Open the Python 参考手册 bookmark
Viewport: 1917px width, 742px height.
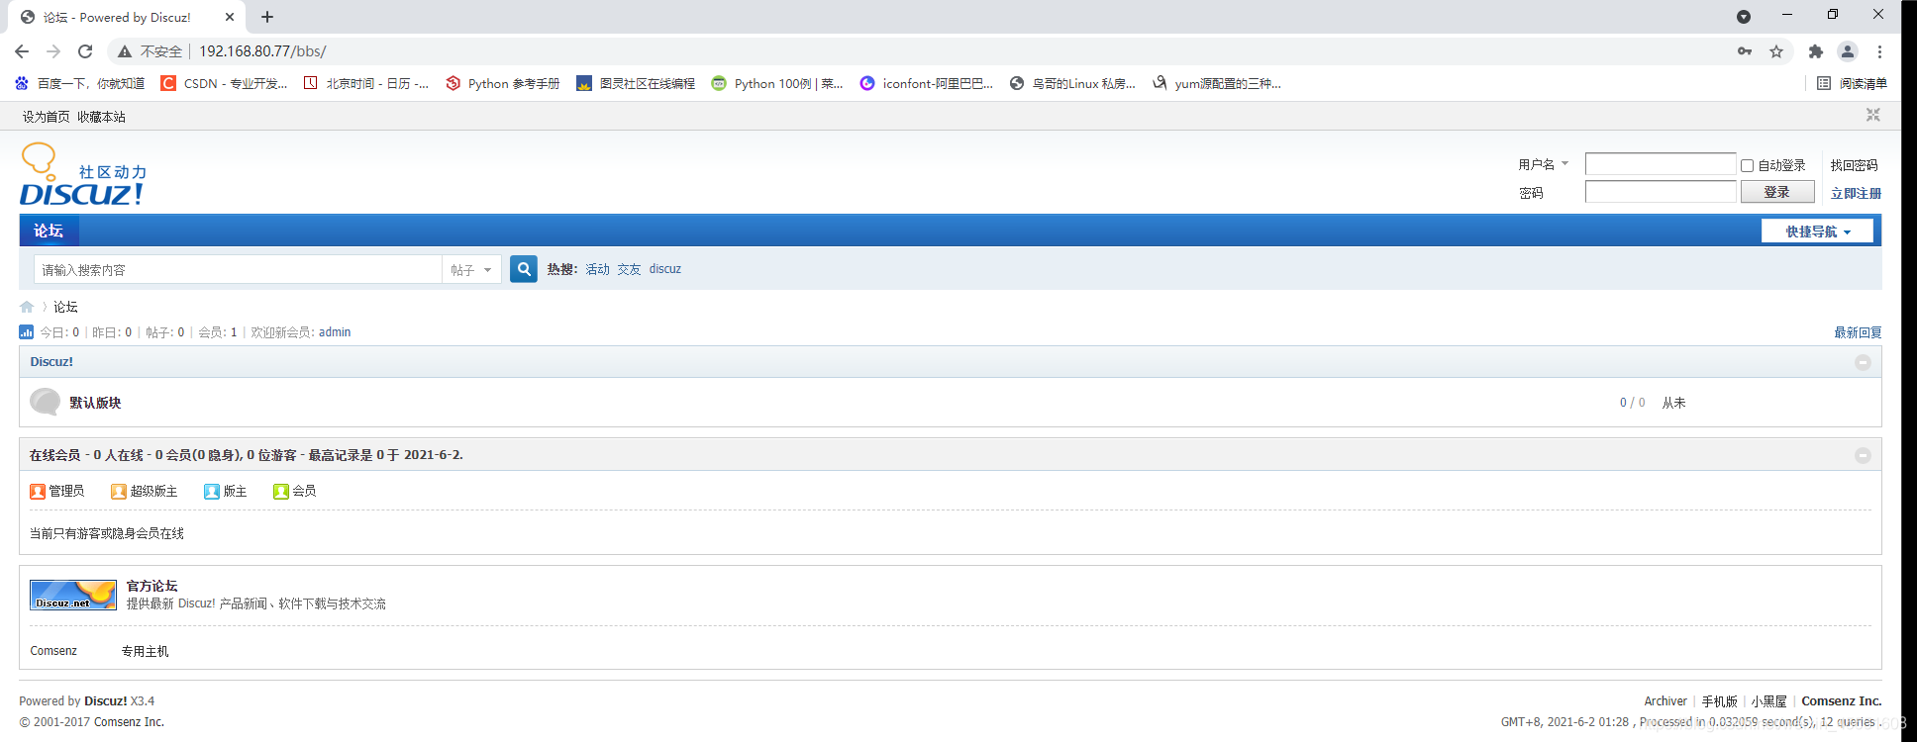[x=503, y=84]
